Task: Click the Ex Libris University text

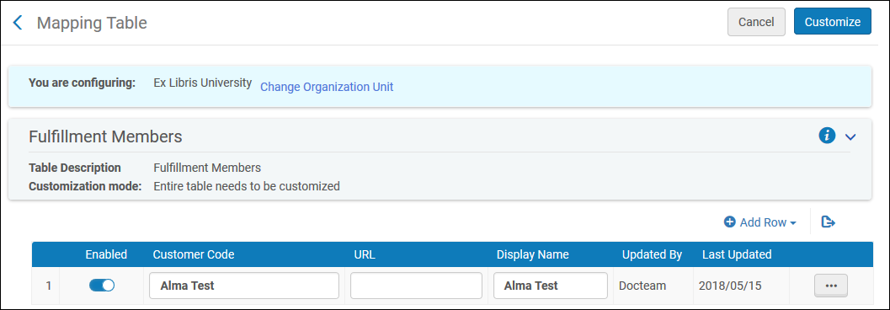Action: (x=203, y=83)
